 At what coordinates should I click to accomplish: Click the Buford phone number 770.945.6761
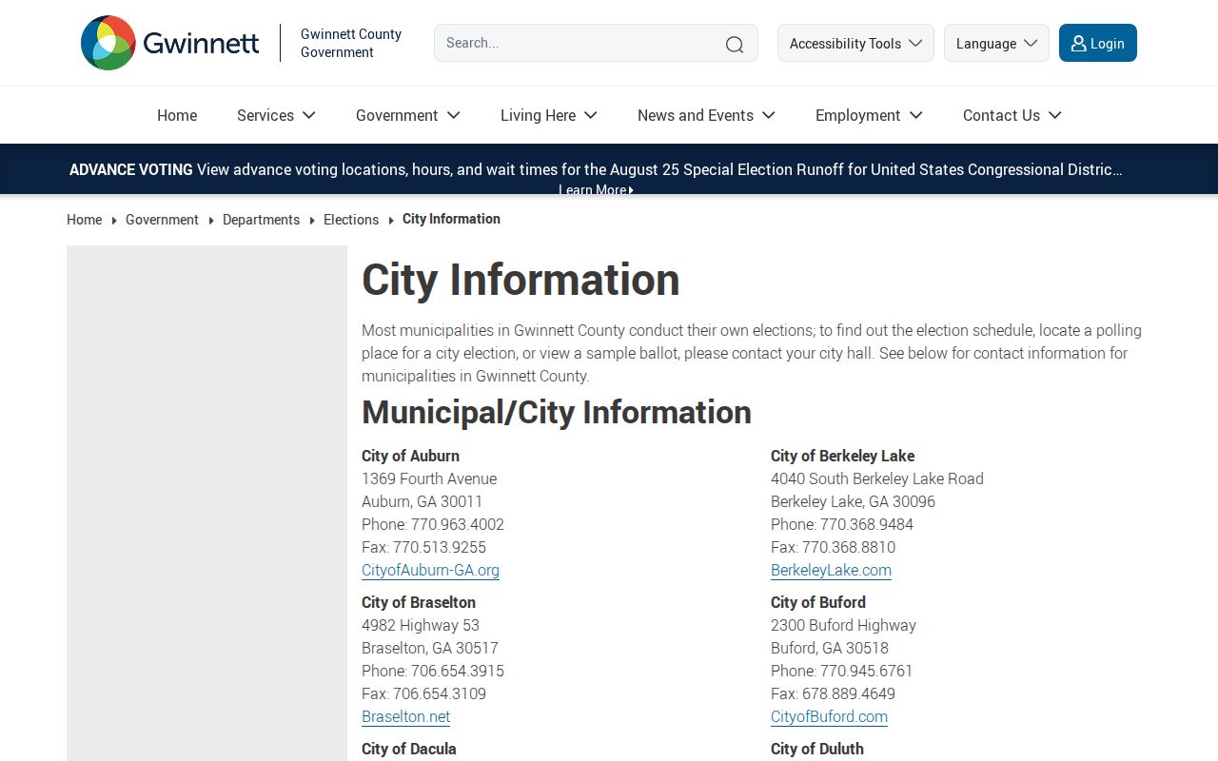click(867, 671)
